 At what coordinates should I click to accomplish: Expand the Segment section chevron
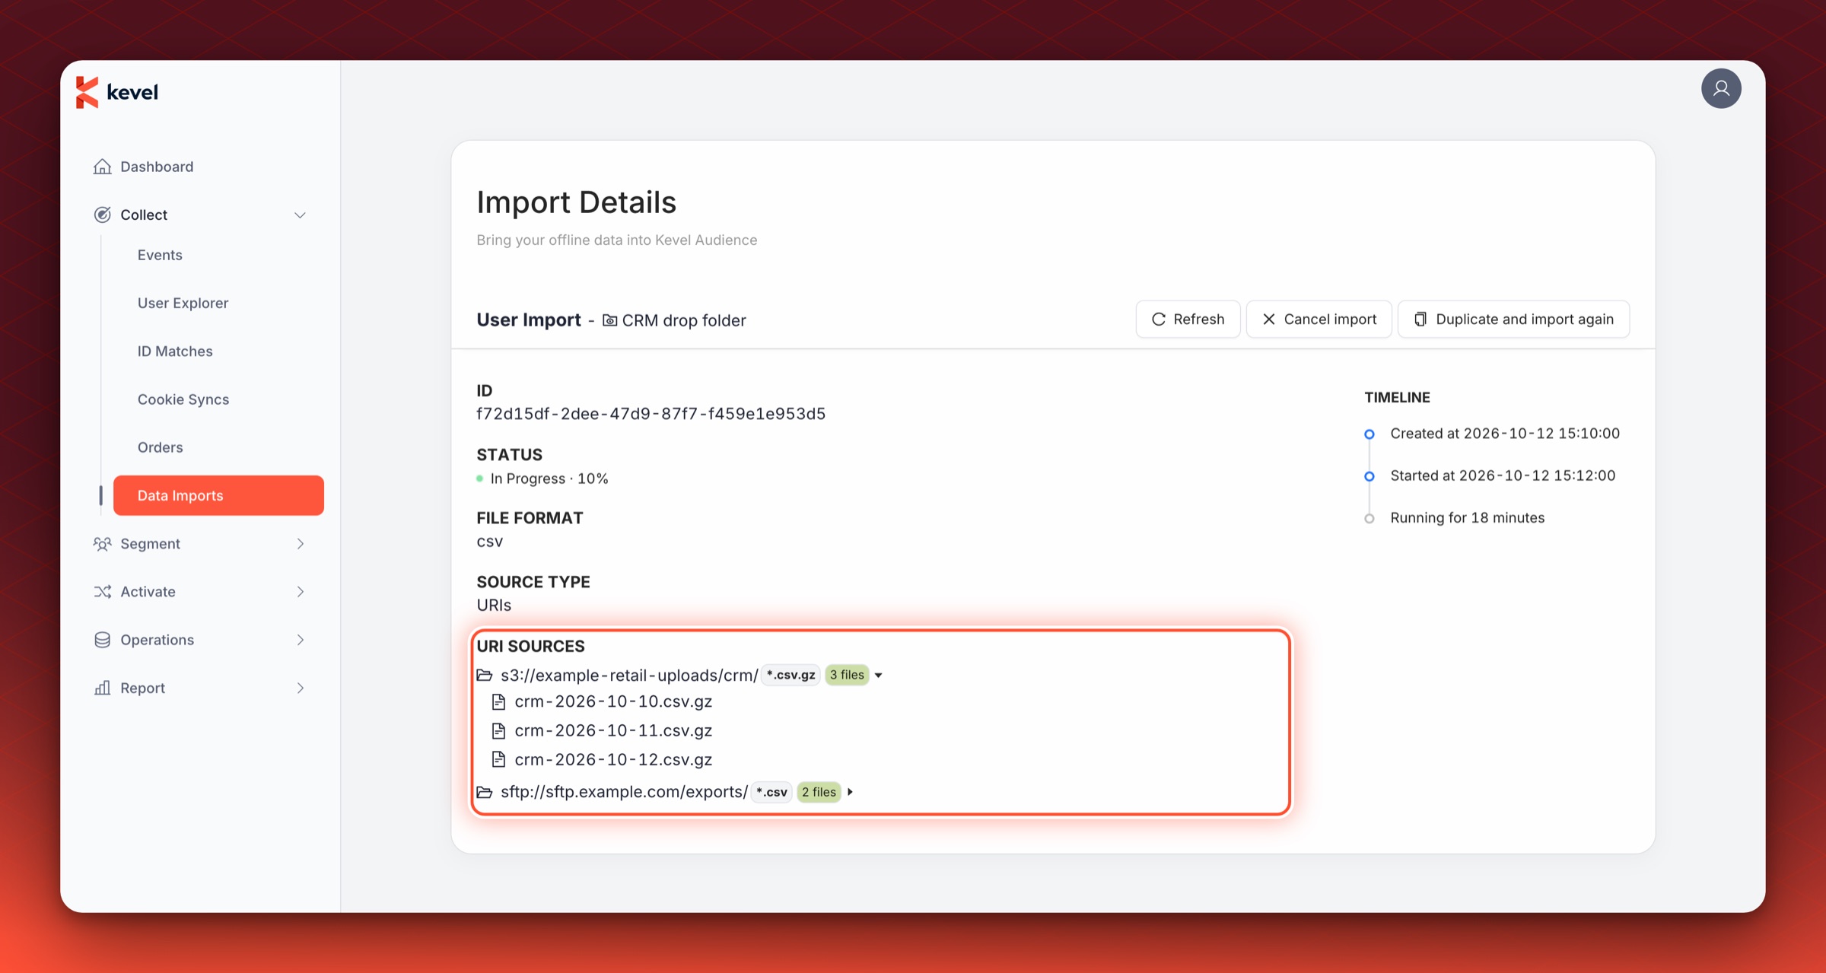pos(300,544)
